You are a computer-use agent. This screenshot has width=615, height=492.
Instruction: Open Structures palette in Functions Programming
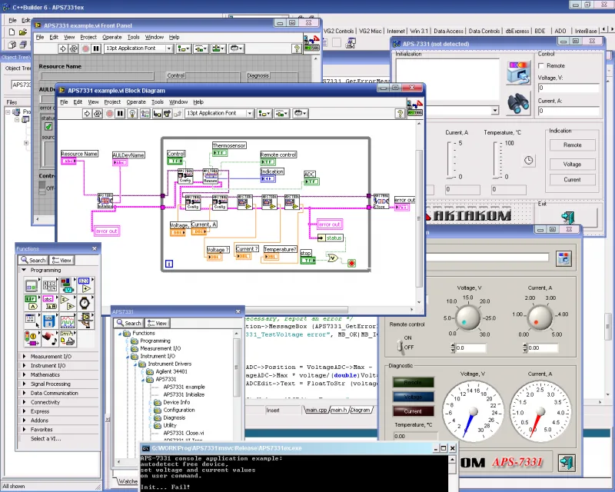[x=32, y=285]
